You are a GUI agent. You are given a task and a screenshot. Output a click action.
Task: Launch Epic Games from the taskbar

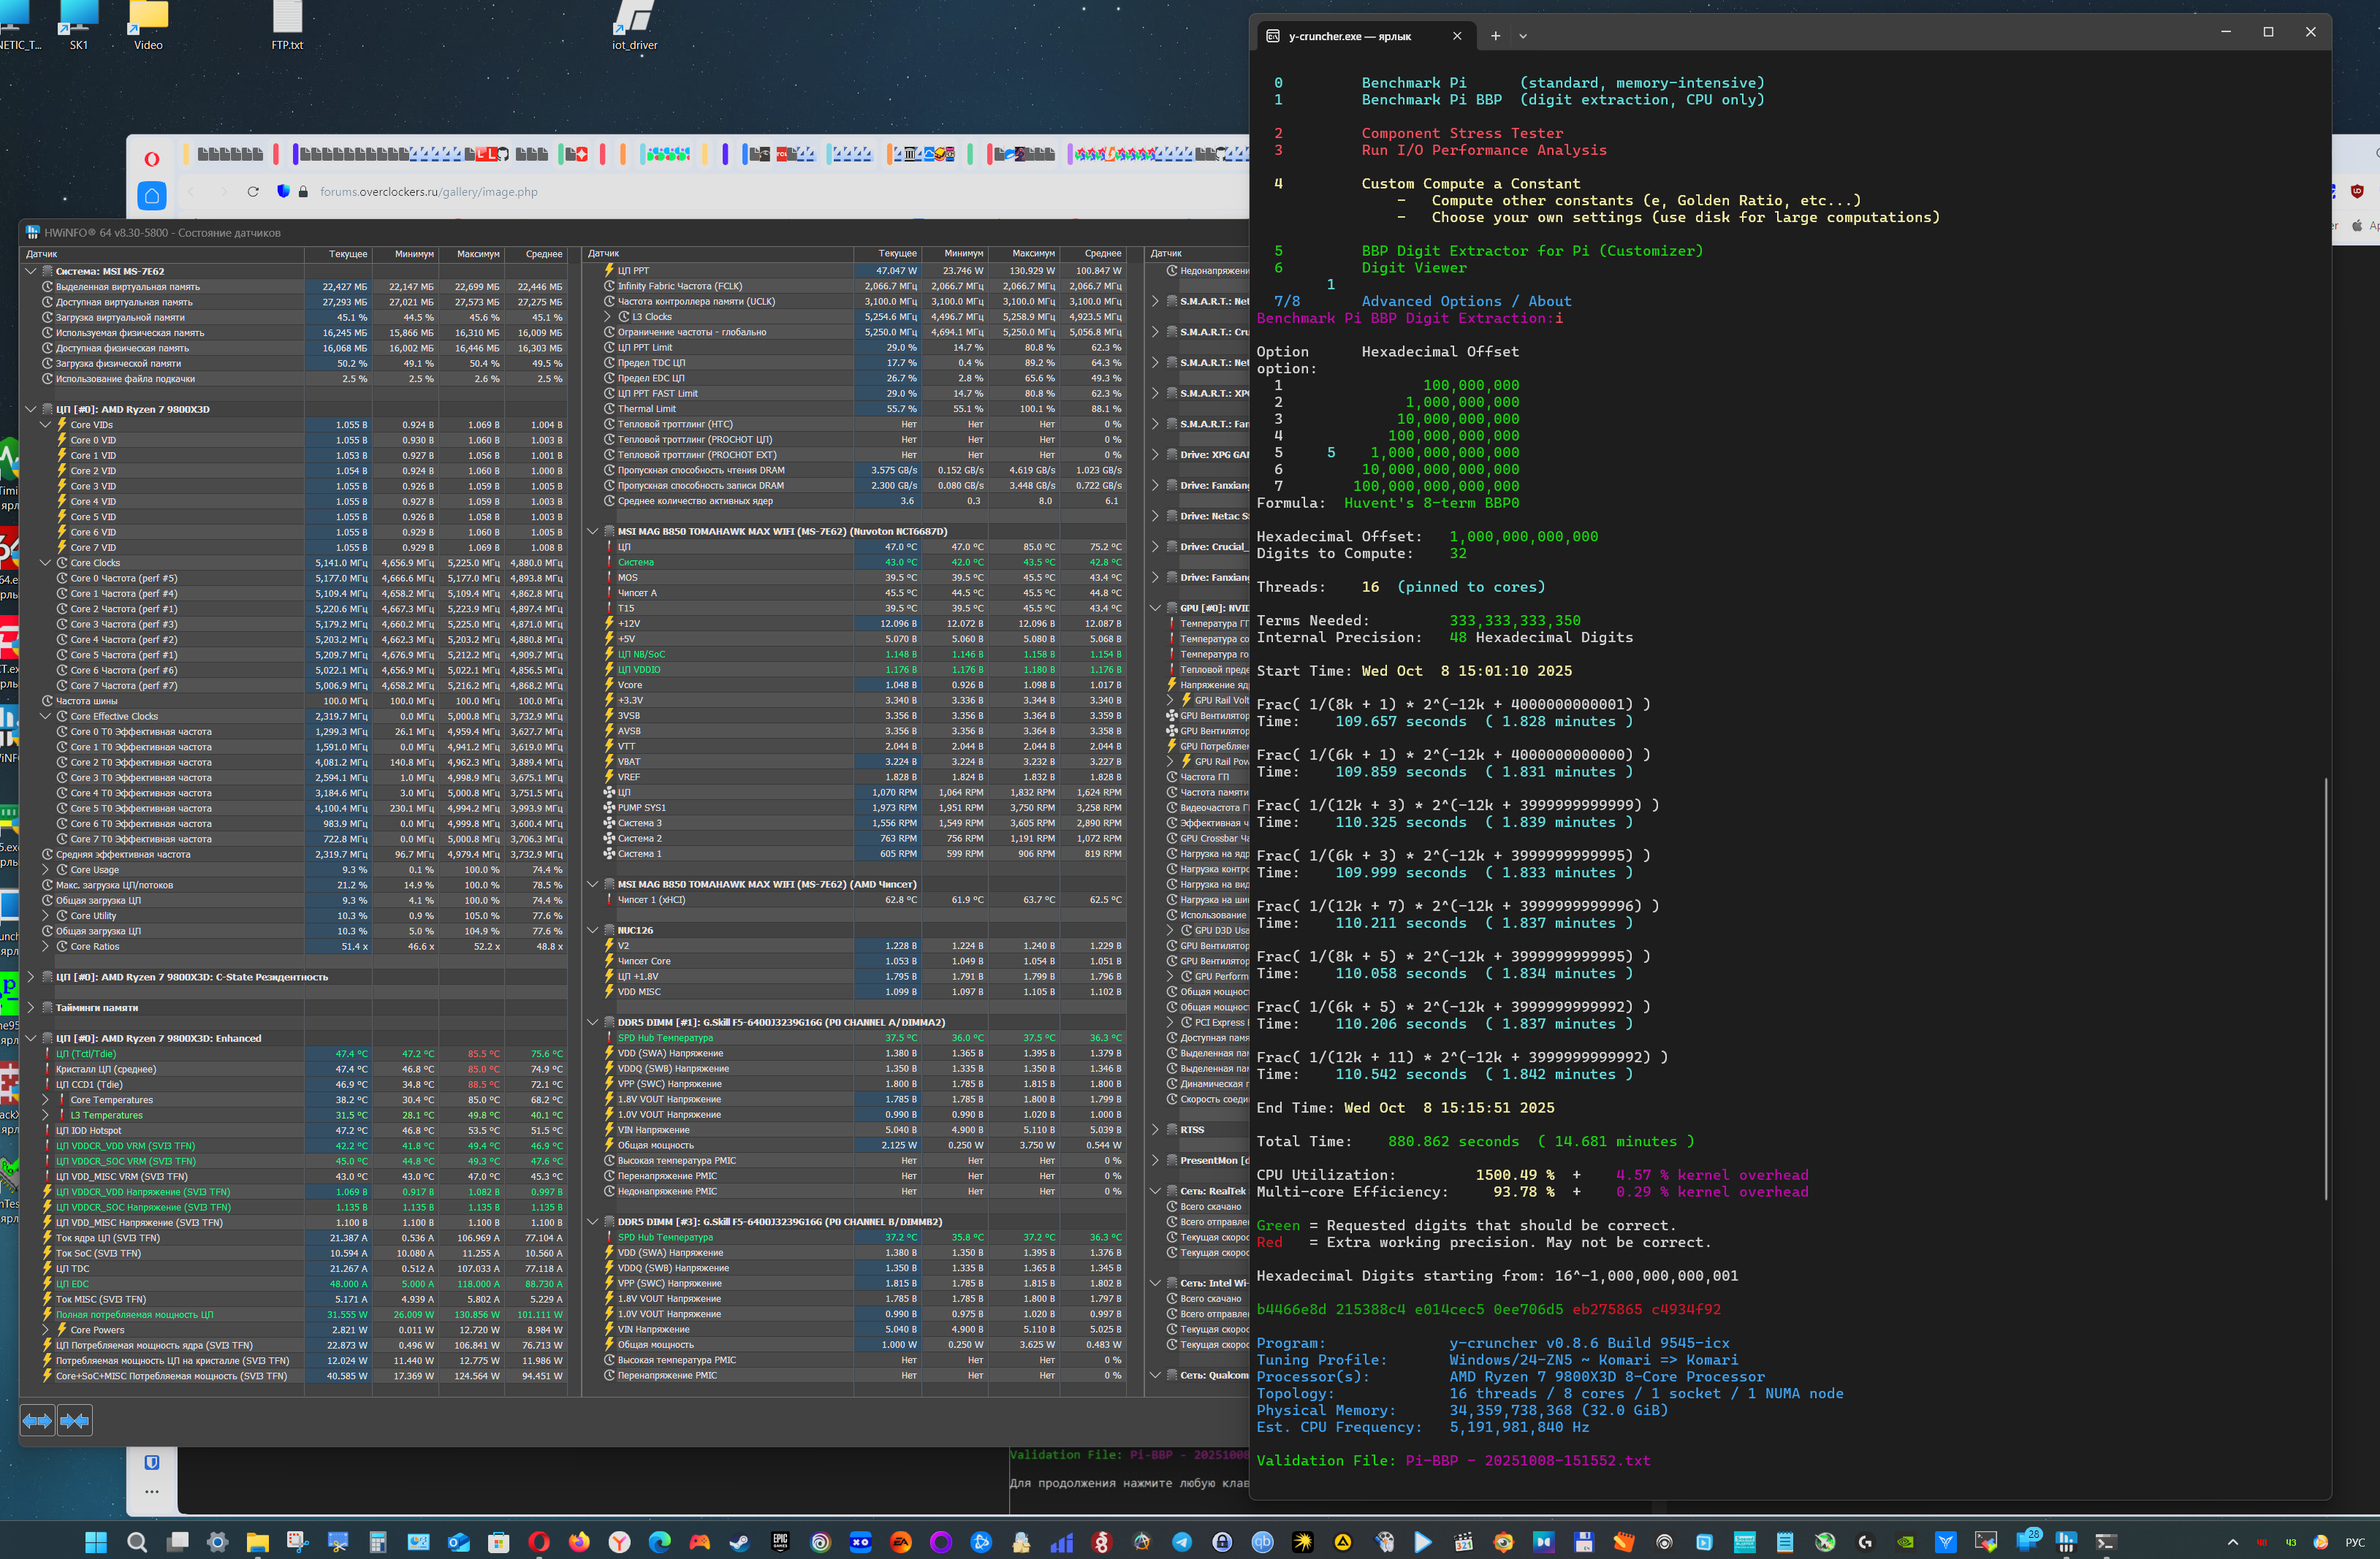(780, 1542)
